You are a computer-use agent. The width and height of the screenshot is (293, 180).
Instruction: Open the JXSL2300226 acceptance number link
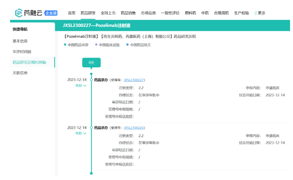(x=133, y=128)
